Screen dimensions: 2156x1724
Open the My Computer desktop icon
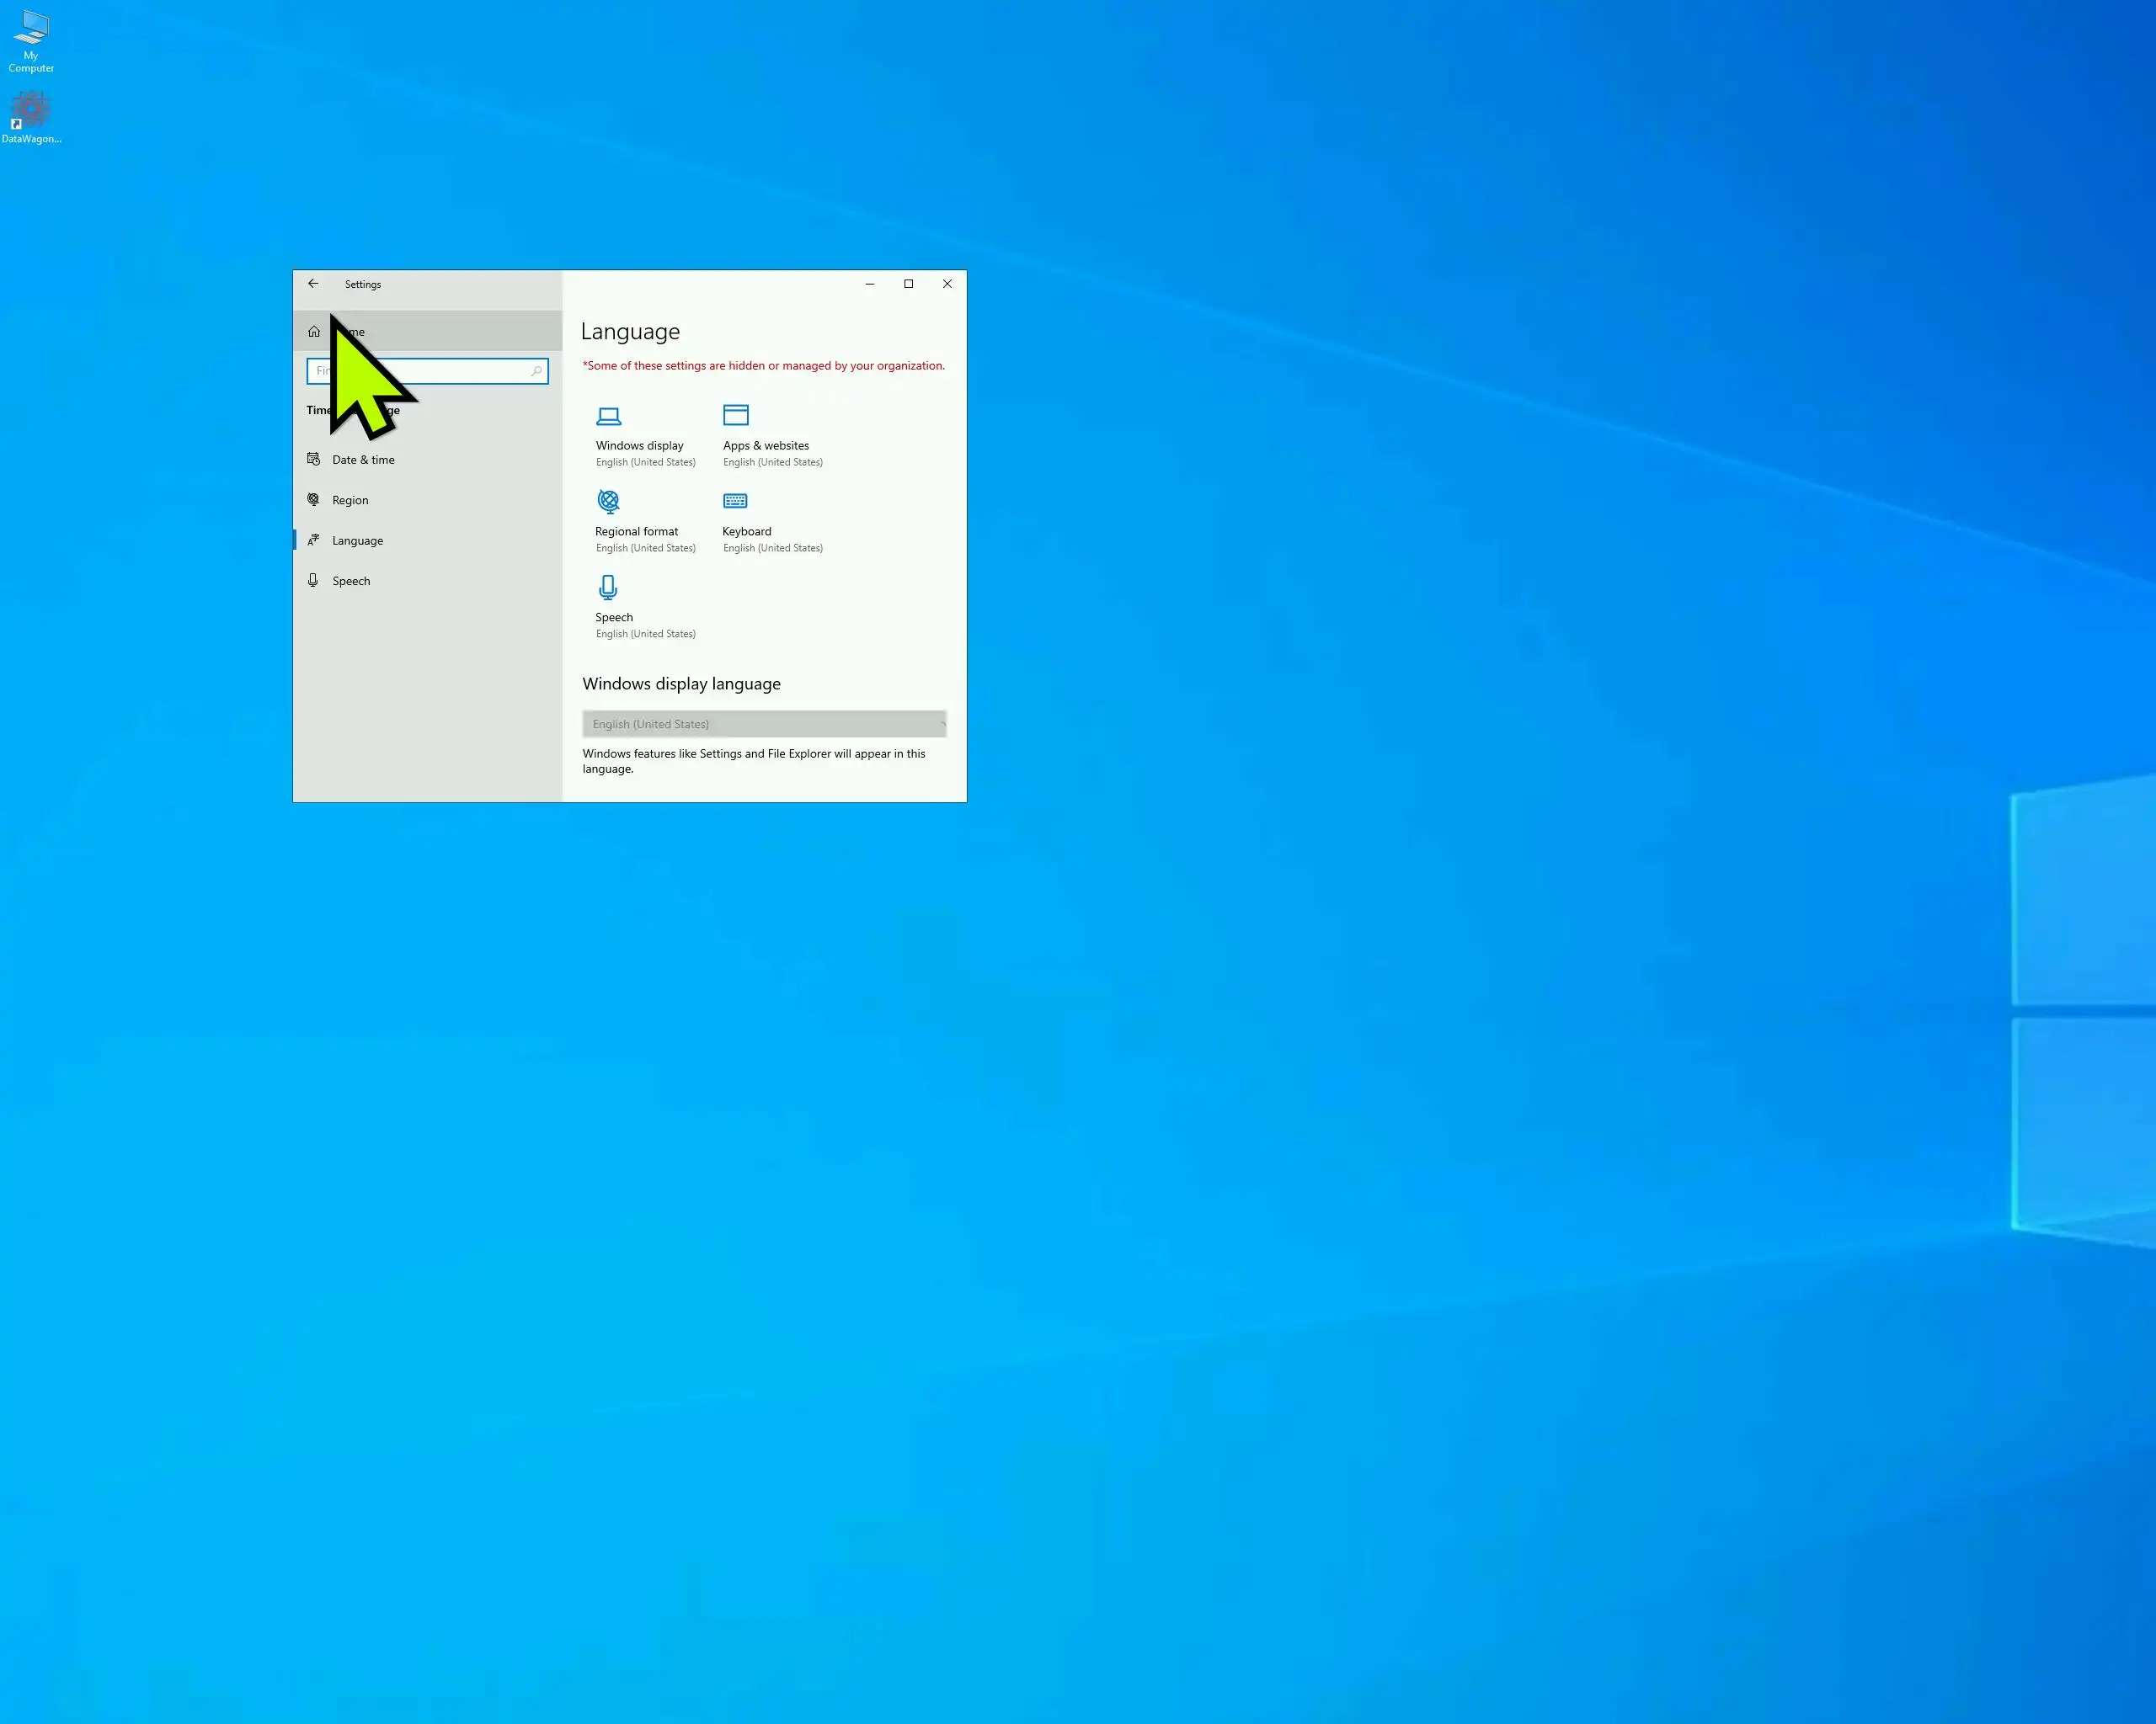(32, 30)
